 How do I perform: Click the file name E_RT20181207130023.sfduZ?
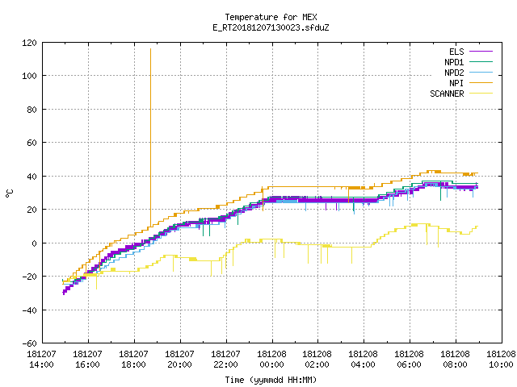271,27
